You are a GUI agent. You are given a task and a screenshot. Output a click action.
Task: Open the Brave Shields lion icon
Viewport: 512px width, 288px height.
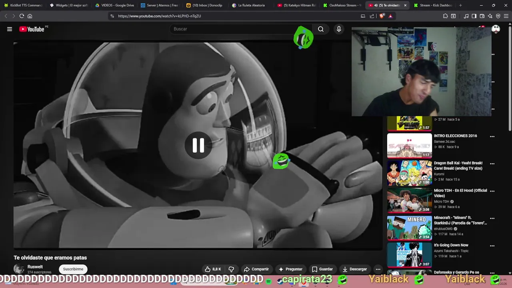[x=382, y=16]
